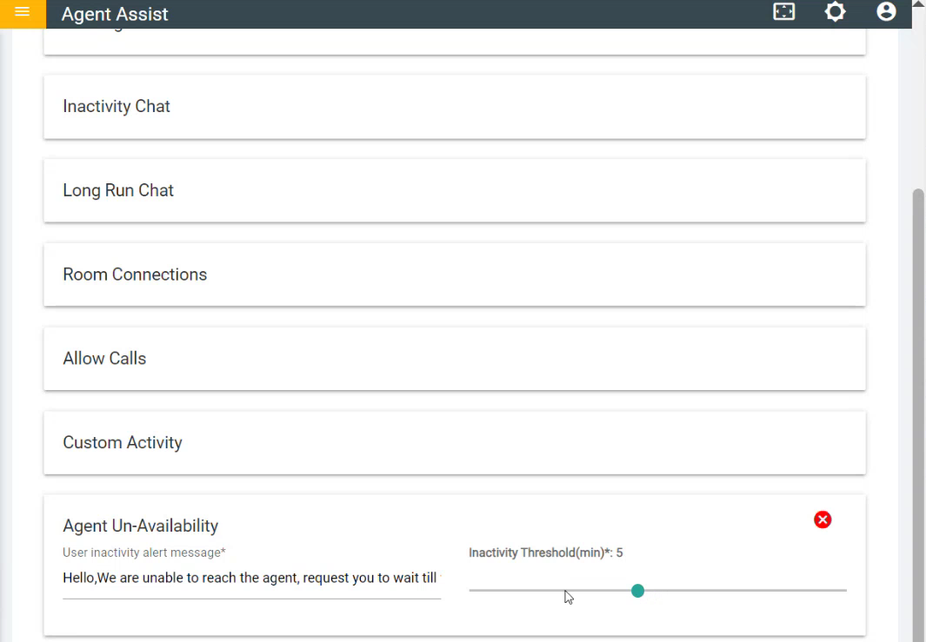Remove Agent Un-Availability with red X icon

point(823,520)
